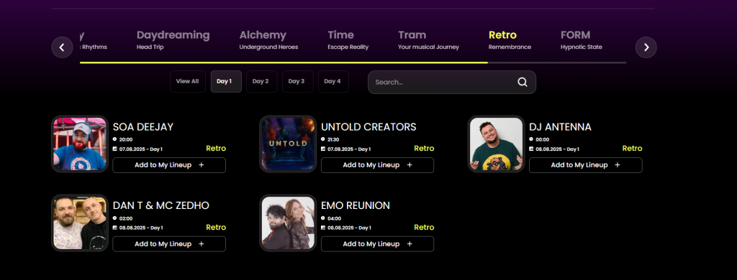The width and height of the screenshot is (737, 280).
Task: Click calendar icon beside UNTOLD CREATORS date
Action: [x=323, y=149]
